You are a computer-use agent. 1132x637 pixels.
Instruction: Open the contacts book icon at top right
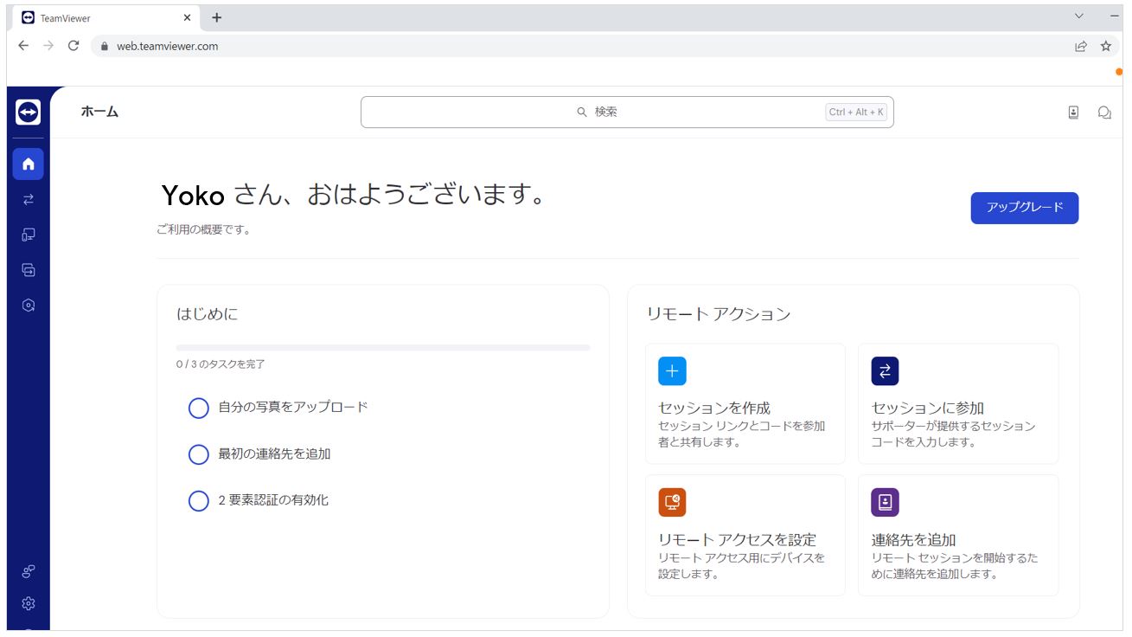[x=1072, y=112]
